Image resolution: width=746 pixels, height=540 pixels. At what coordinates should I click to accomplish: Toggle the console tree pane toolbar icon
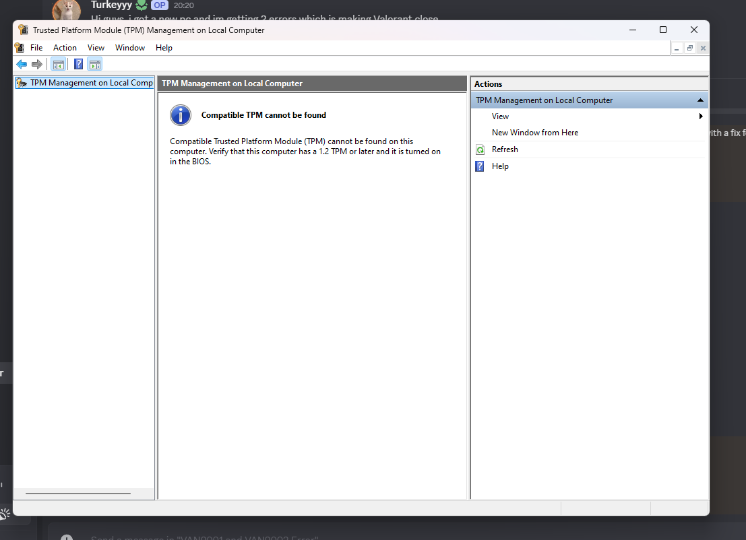59,64
